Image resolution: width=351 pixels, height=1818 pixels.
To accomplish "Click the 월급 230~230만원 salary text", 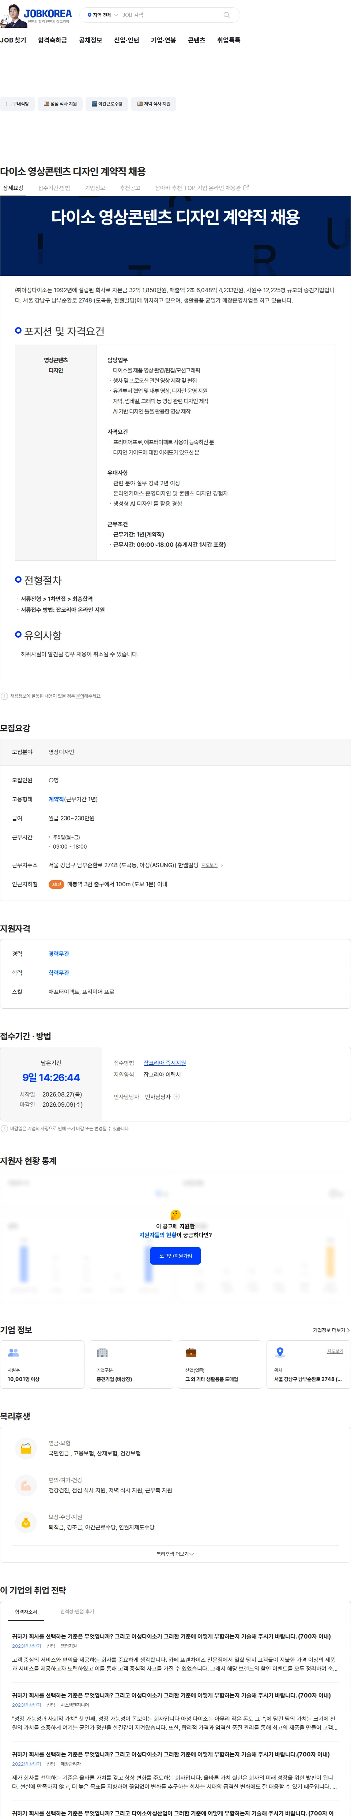I will tap(71, 818).
